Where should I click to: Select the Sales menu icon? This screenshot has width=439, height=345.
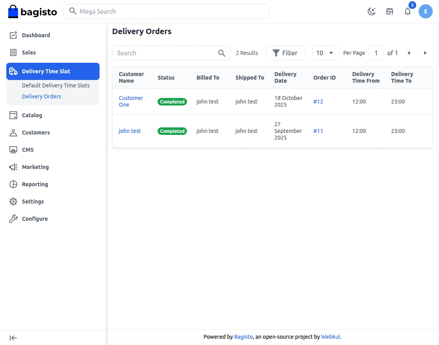[13, 52]
